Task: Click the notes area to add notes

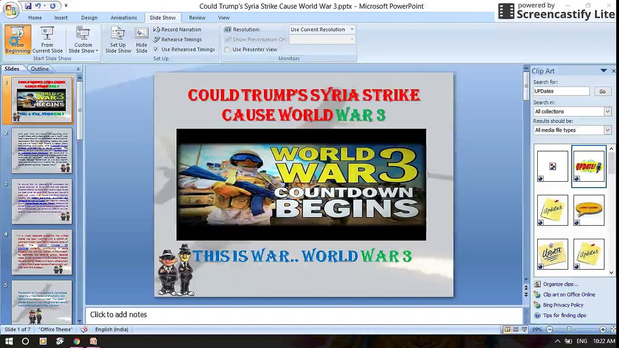Action: [304, 315]
